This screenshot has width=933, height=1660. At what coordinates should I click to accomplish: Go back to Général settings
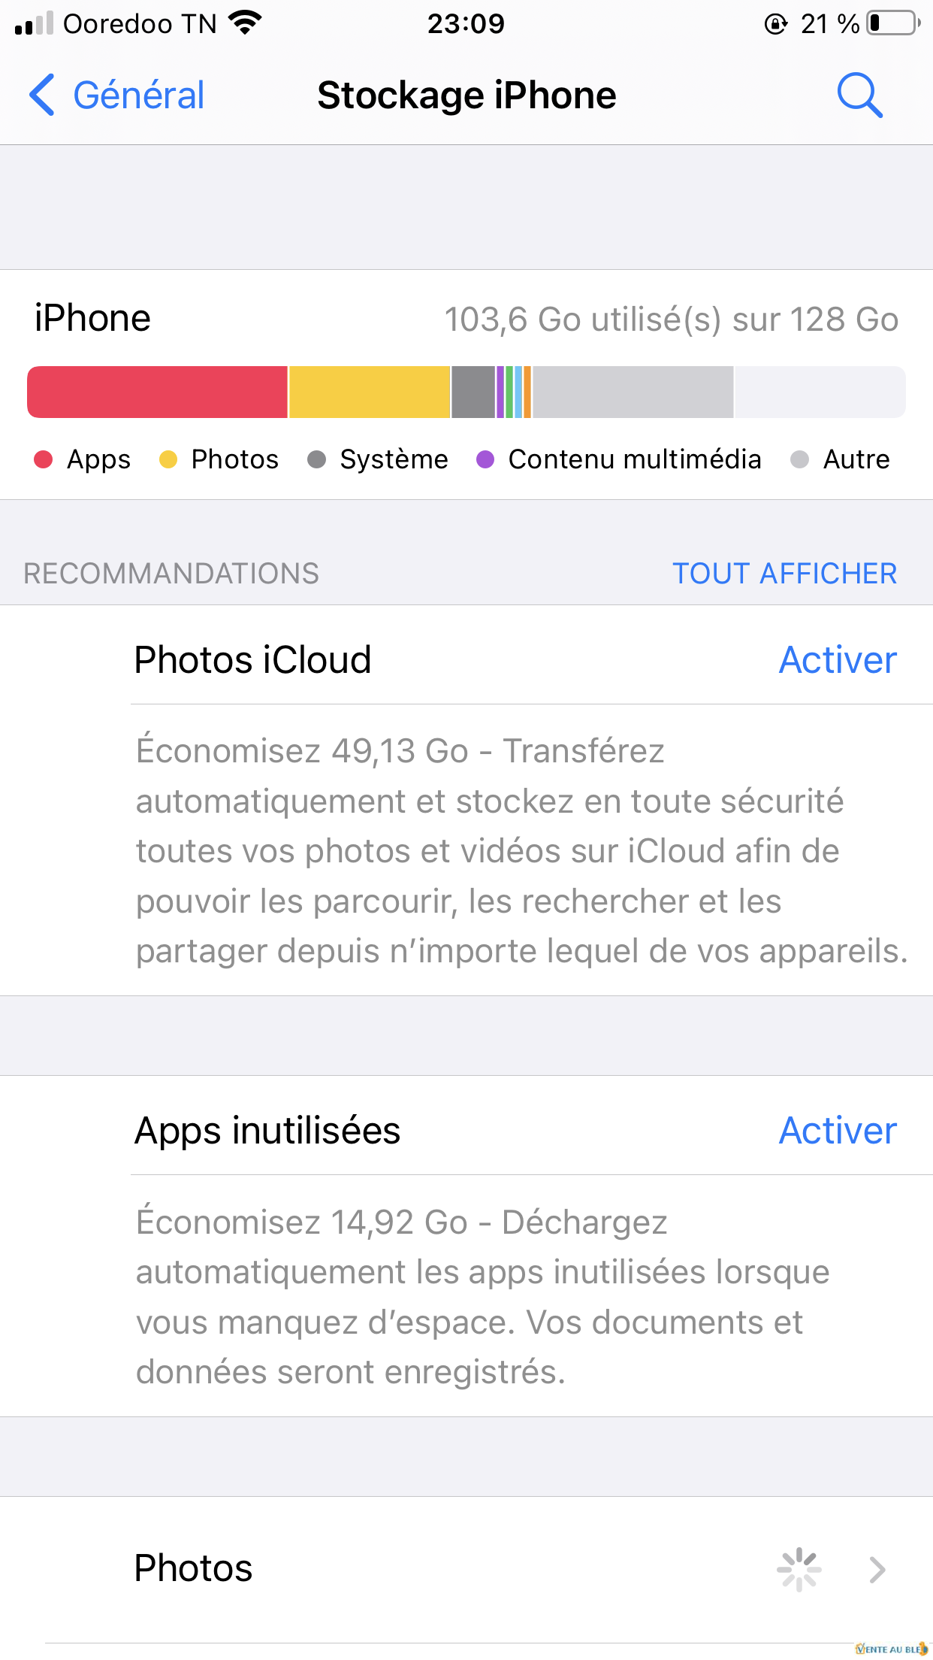point(138,95)
